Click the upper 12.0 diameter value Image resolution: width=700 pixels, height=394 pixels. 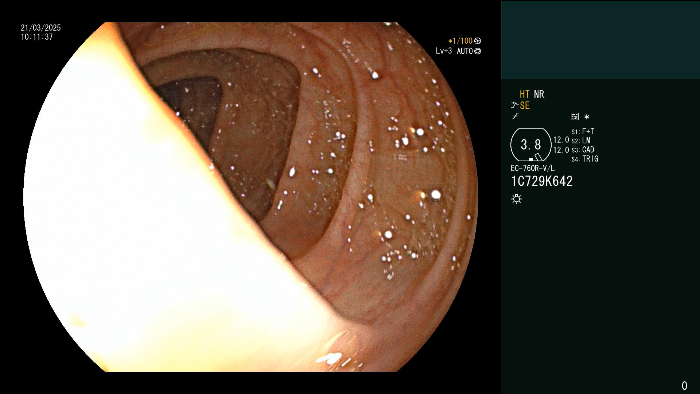(561, 140)
